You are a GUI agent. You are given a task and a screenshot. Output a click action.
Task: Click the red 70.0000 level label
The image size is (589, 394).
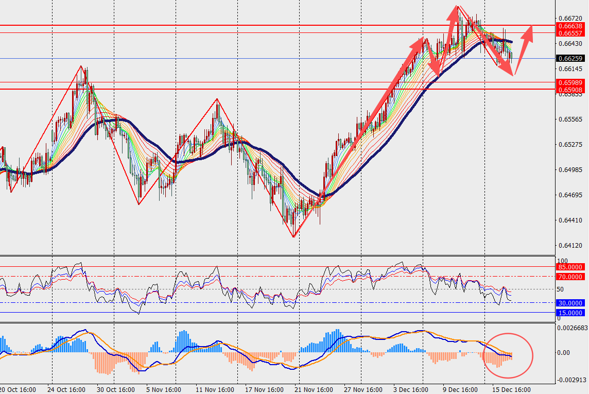click(x=570, y=277)
